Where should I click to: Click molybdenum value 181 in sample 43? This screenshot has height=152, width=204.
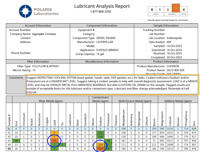coord(124,141)
